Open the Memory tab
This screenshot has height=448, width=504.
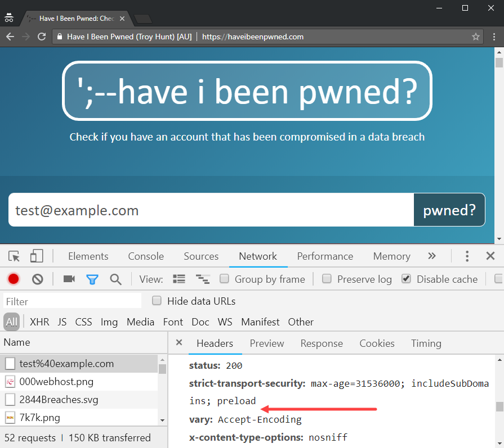[x=392, y=256]
